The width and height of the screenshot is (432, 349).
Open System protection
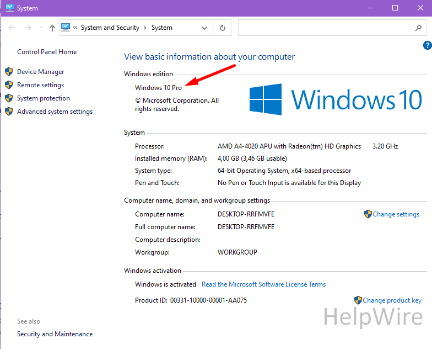[44, 98]
